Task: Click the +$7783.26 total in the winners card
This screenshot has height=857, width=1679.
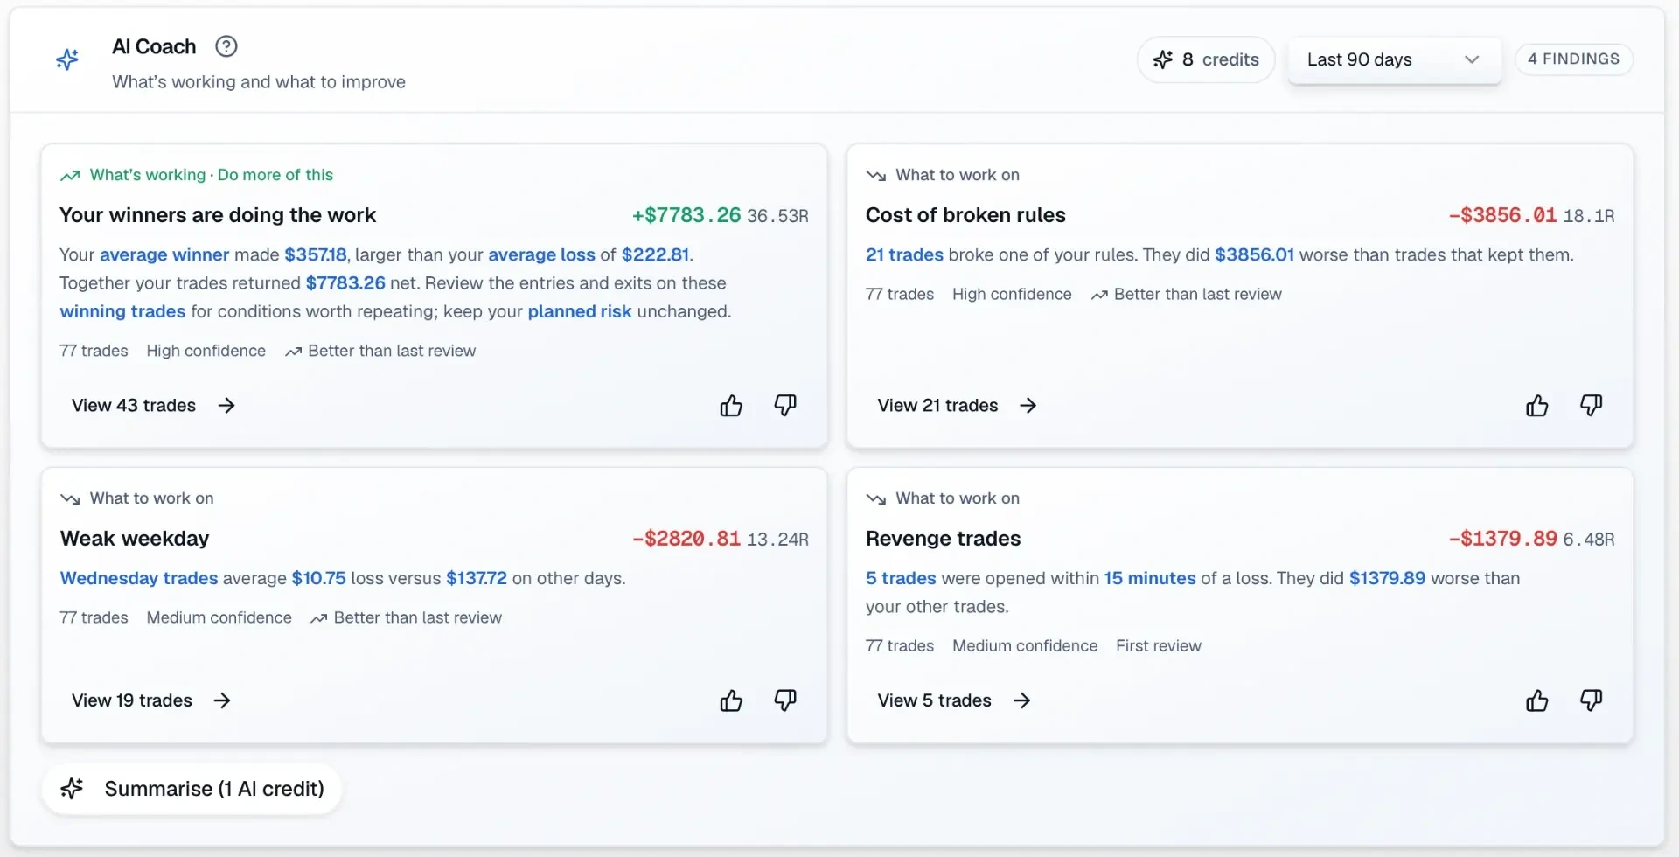Action: 686,215
